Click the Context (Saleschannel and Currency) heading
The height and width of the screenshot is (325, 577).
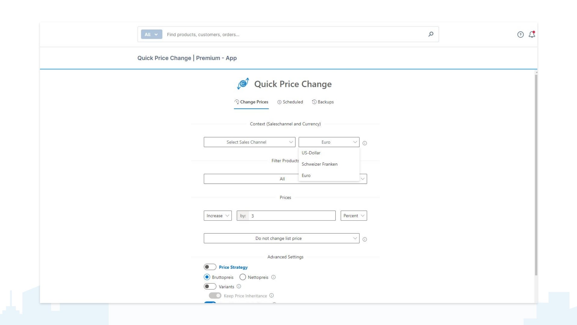(285, 124)
